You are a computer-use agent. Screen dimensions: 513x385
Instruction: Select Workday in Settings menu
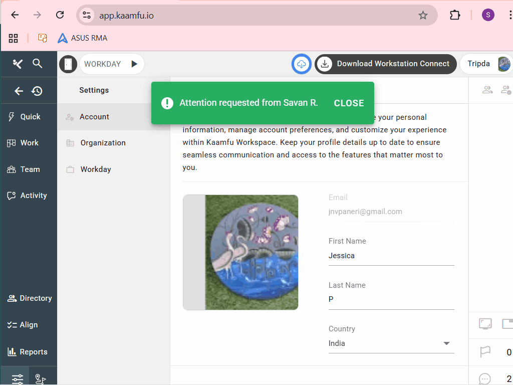96,169
